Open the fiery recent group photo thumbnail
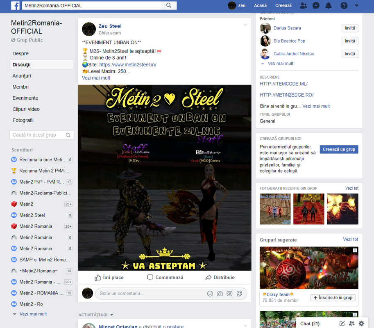The image size is (374, 328). [x=342, y=209]
